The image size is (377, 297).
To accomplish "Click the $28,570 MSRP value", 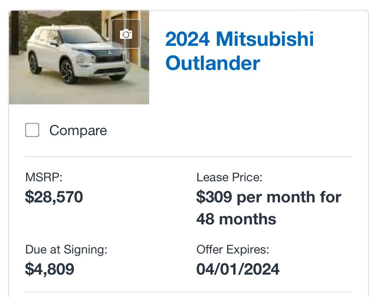I will (54, 197).
